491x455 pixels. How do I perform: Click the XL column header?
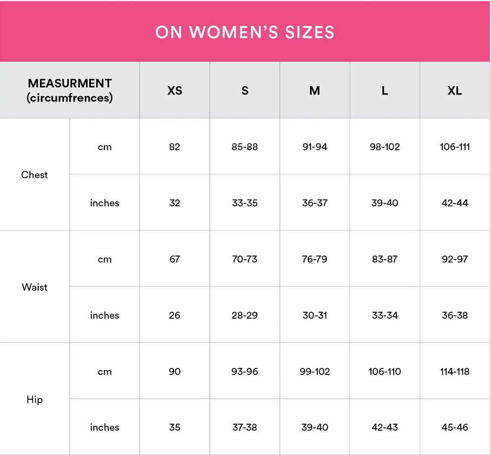click(x=455, y=90)
